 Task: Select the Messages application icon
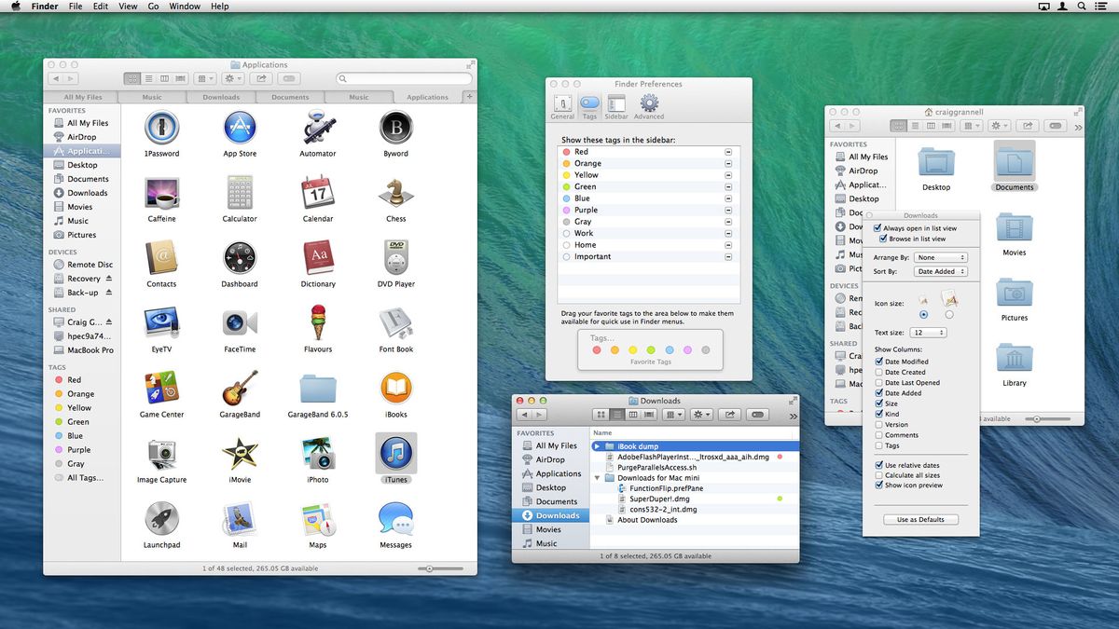click(x=395, y=520)
